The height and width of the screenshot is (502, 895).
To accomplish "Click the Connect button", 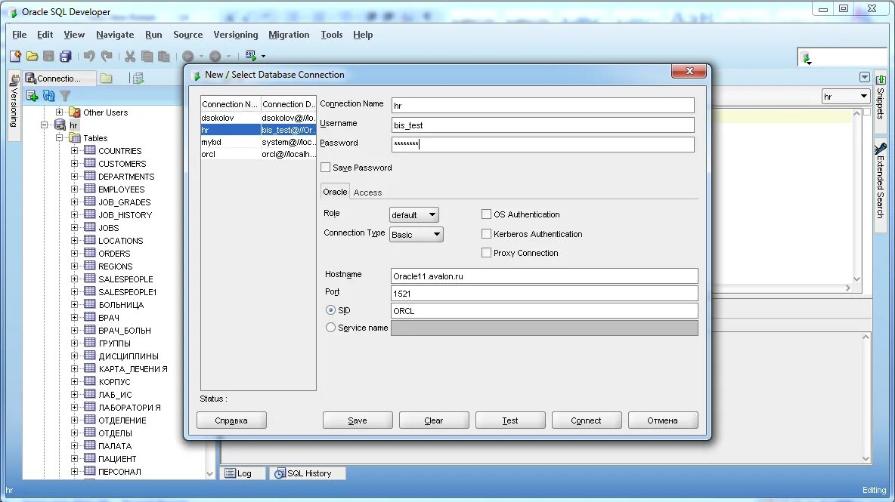I will point(586,420).
